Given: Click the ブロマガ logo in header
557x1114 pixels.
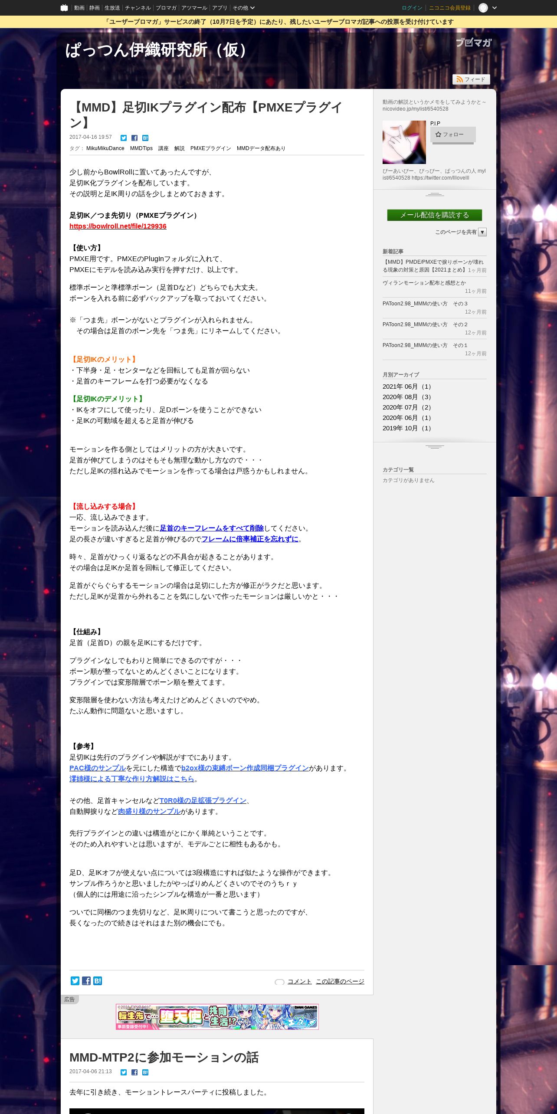Looking at the screenshot, I should point(473,42).
